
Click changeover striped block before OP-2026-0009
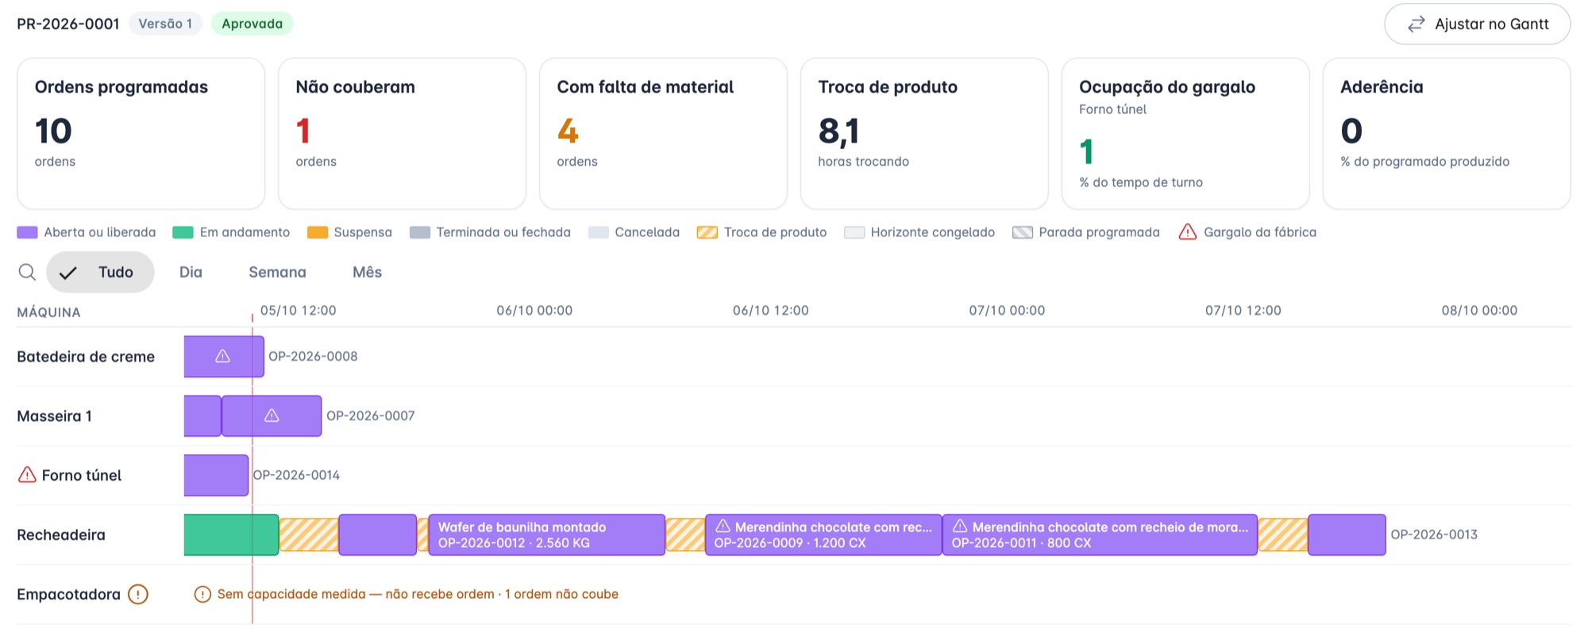685,534
